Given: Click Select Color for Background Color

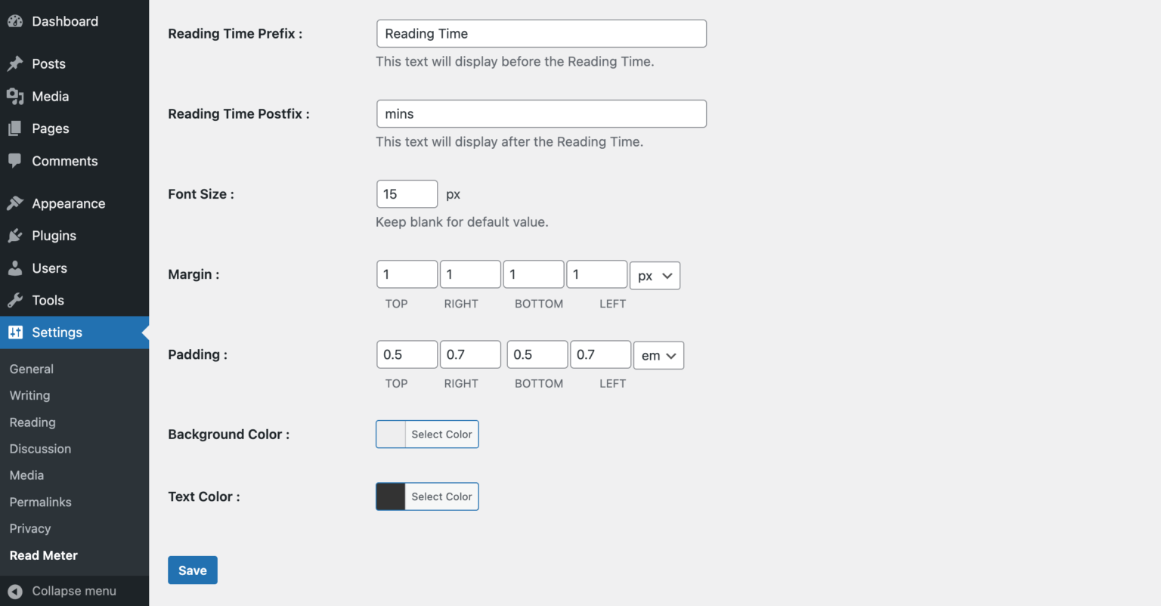Looking at the screenshot, I should coord(441,434).
